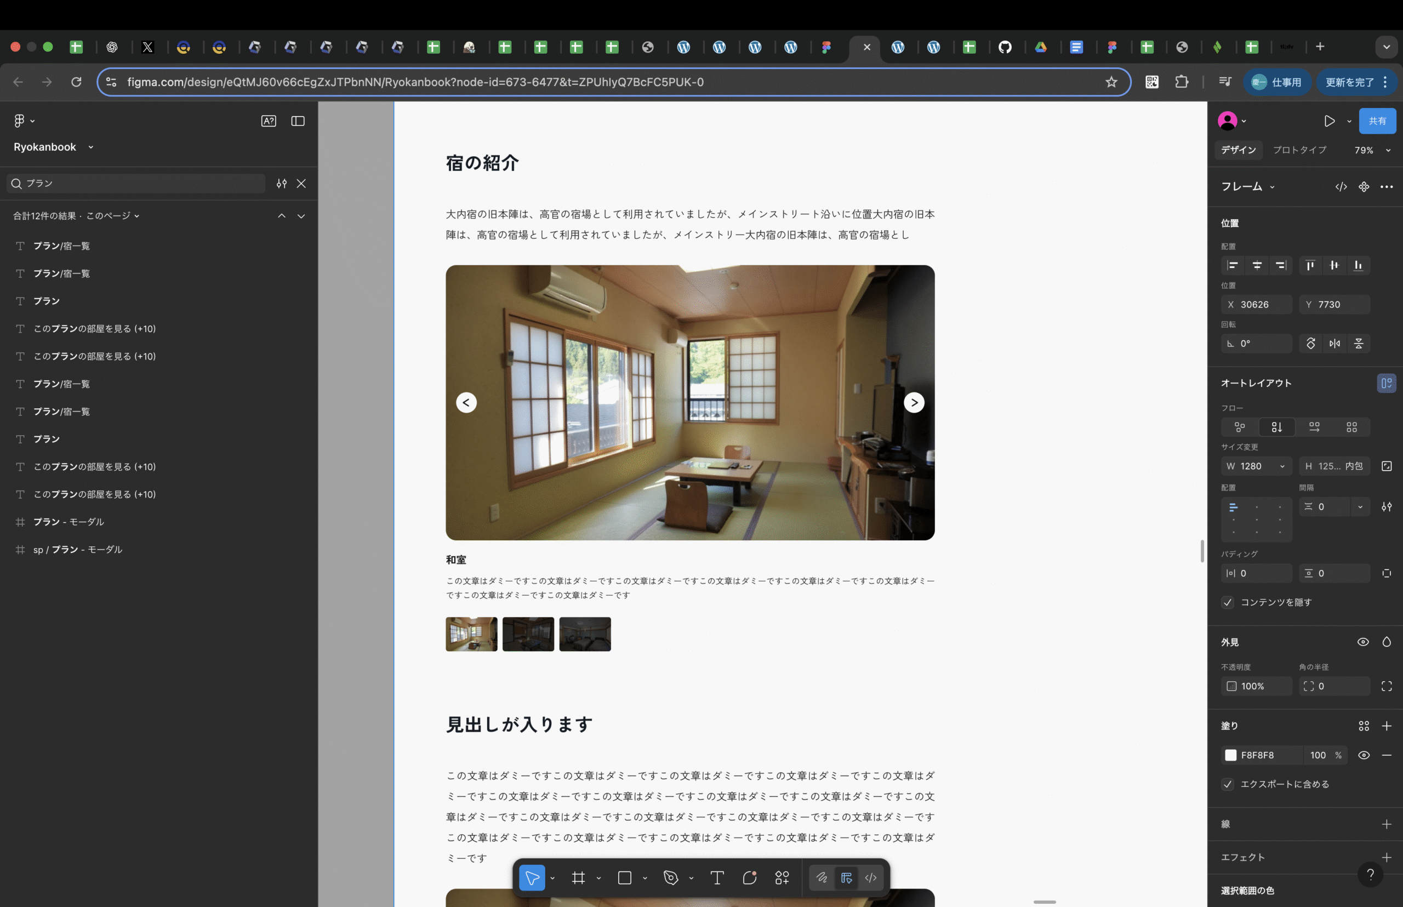Open the Actions/components tool in toolbar
The image size is (1403, 907).
tap(782, 877)
